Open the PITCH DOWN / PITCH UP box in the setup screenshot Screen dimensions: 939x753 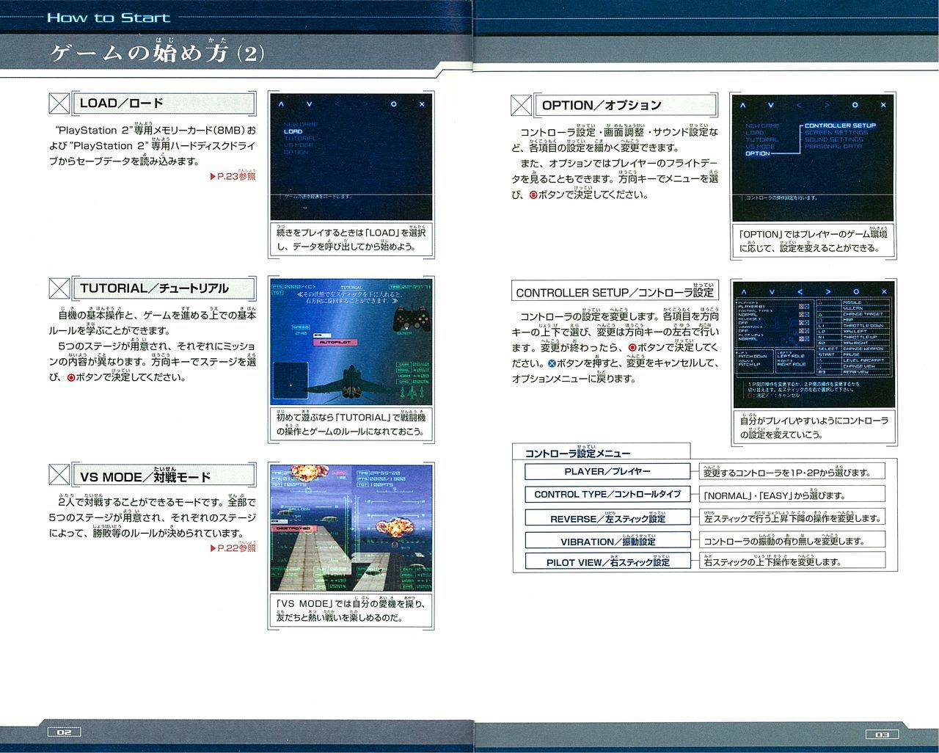pos(754,361)
